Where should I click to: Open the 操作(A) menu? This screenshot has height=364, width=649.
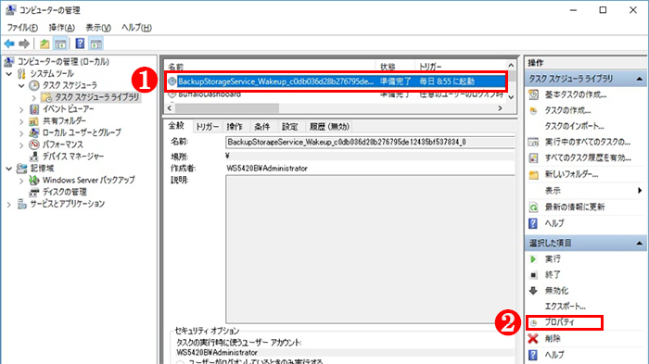(62, 28)
